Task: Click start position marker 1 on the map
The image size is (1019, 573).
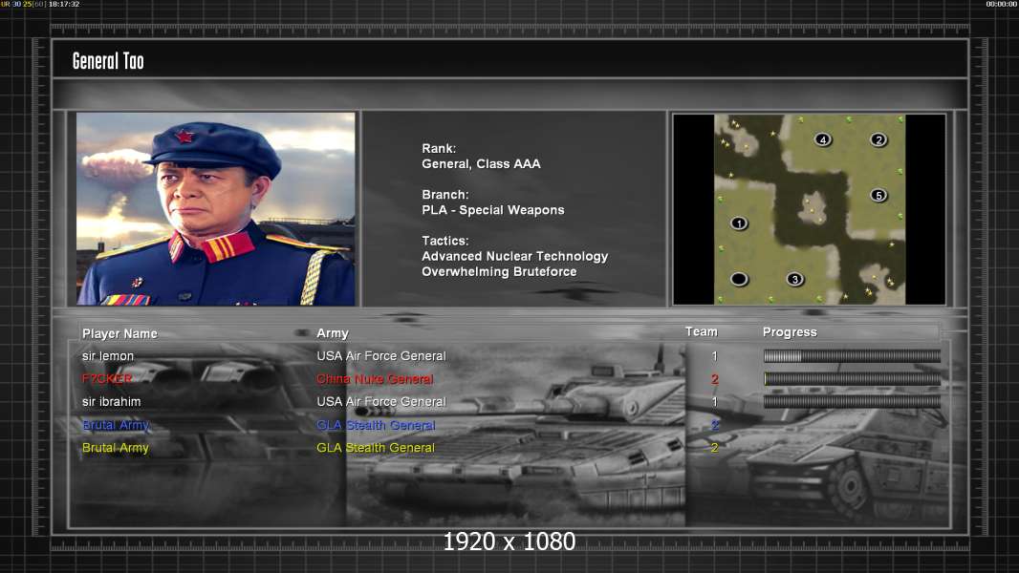Action: click(739, 223)
